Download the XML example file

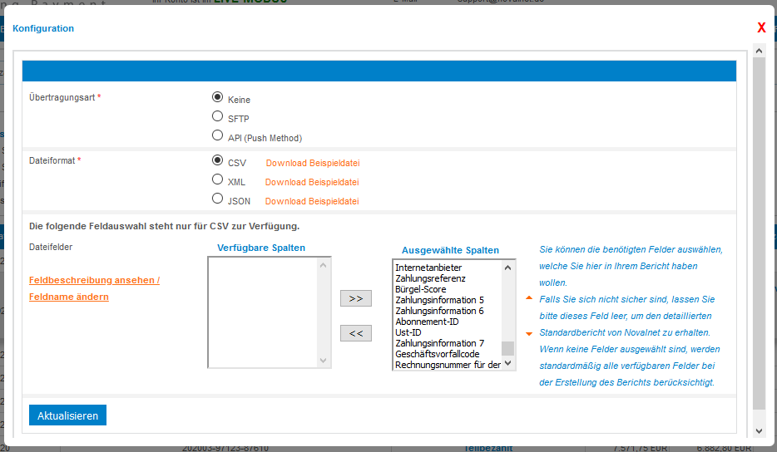tap(312, 182)
